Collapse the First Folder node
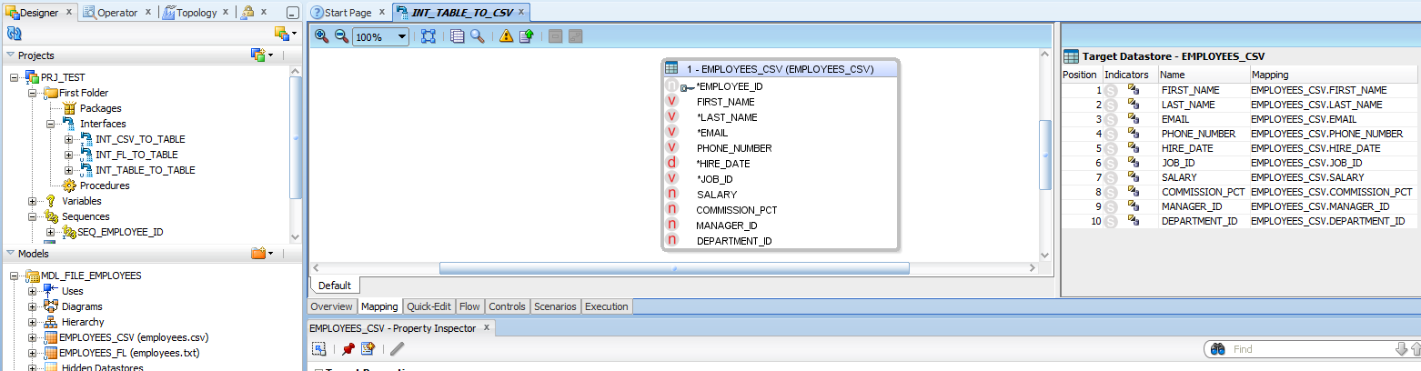Viewport: 1421px width, 371px height. point(33,93)
